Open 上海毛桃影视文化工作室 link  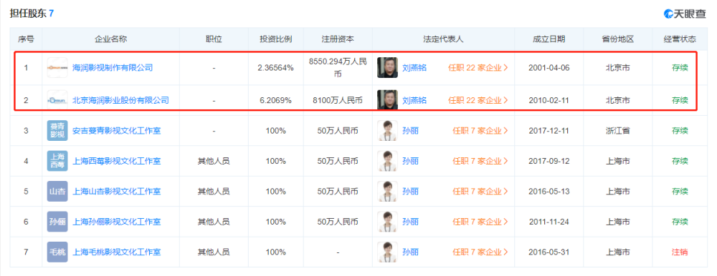click(x=117, y=252)
